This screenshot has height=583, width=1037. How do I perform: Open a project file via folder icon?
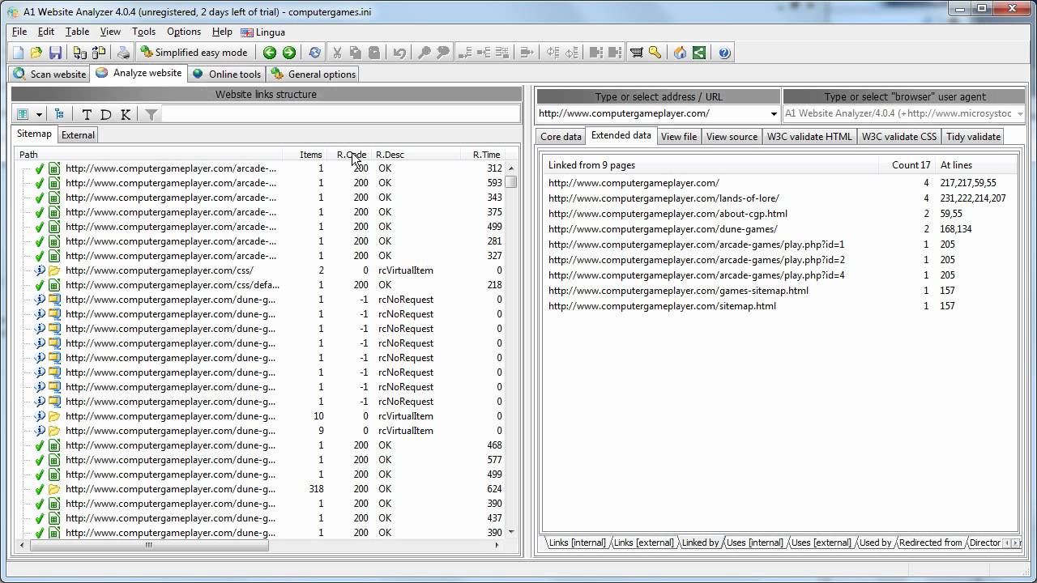coord(36,53)
